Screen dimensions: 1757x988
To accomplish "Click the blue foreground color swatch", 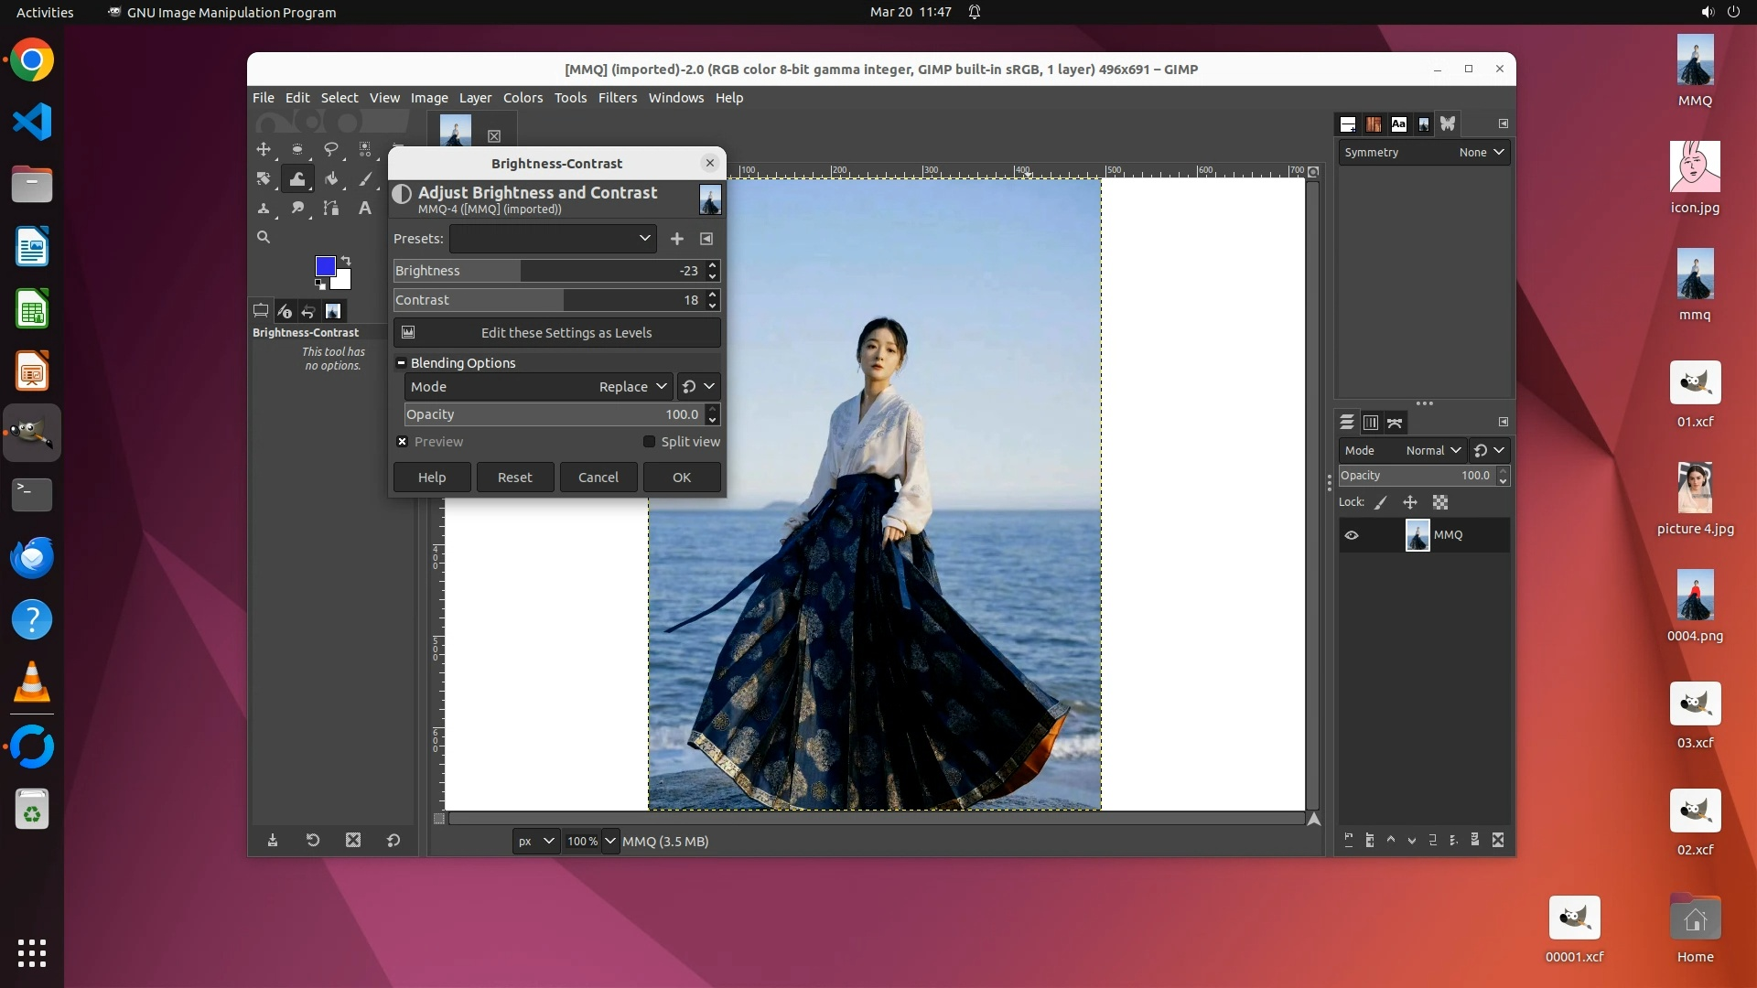I will [x=324, y=265].
